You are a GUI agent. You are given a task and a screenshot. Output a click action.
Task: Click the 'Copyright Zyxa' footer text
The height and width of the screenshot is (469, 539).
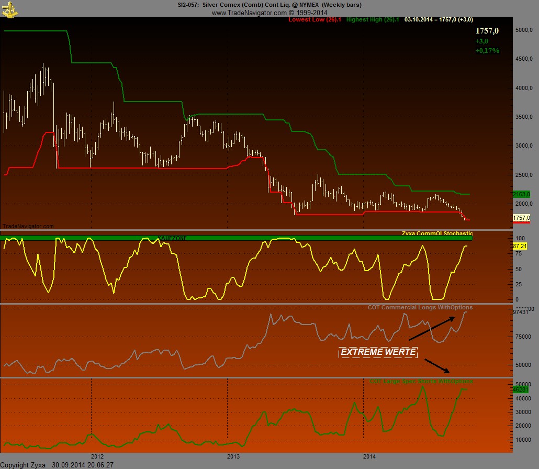tap(23, 465)
